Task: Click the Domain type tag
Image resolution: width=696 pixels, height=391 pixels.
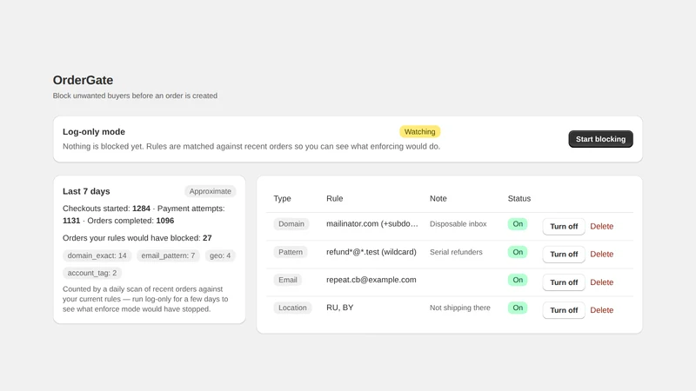Action: pyautogui.click(x=291, y=224)
